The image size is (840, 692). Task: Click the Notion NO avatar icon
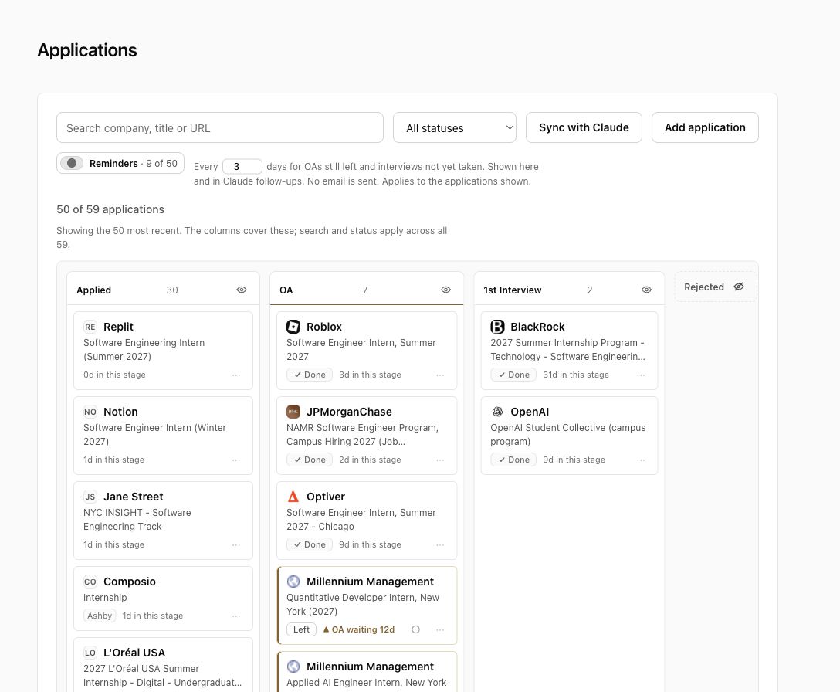click(90, 412)
